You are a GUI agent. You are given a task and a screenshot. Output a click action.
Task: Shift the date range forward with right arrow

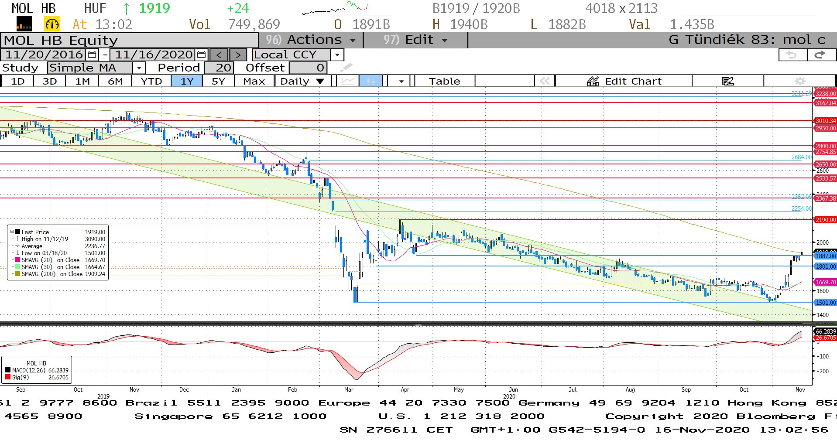point(238,55)
